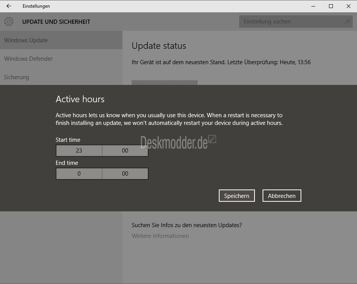Go back using the arrow icon
The height and width of the screenshot is (284, 357).
tap(9, 6)
